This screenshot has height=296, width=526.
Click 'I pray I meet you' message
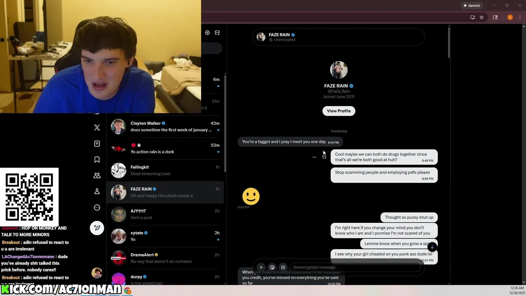(x=290, y=142)
